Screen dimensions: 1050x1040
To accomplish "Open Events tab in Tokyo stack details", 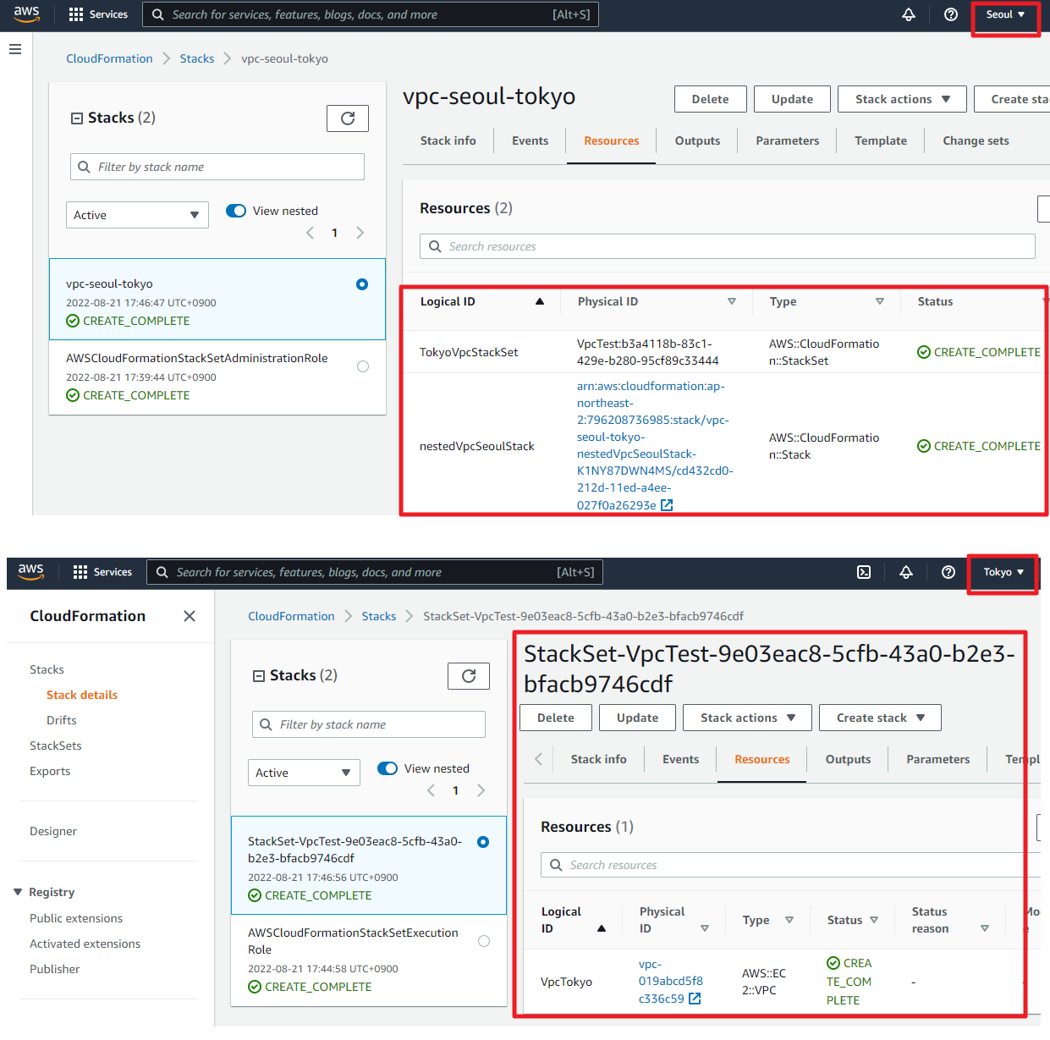I will [x=680, y=759].
